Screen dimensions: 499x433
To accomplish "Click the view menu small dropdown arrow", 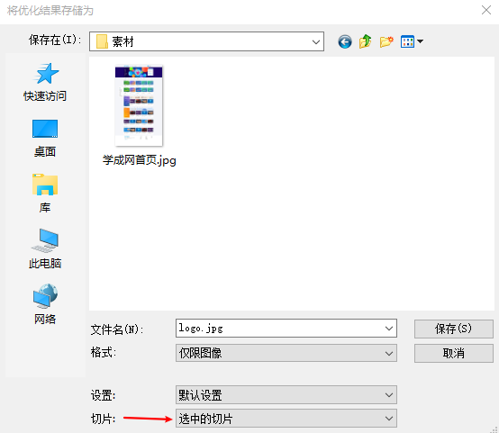I will 420,41.
